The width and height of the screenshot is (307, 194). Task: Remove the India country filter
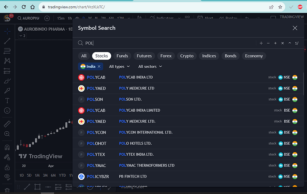(99, 67)
